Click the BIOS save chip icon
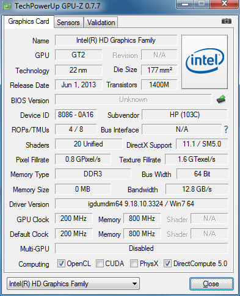This screenshot has height=296, width=240. tap(221, 99)
